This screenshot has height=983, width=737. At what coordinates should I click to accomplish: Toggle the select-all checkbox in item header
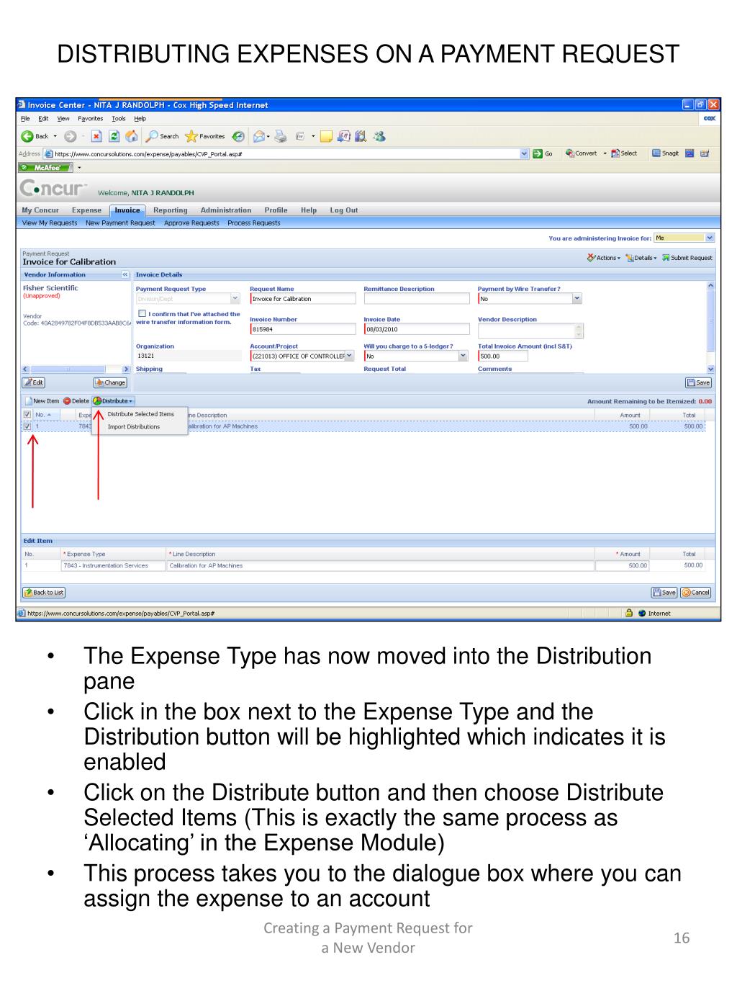[27, 414]
